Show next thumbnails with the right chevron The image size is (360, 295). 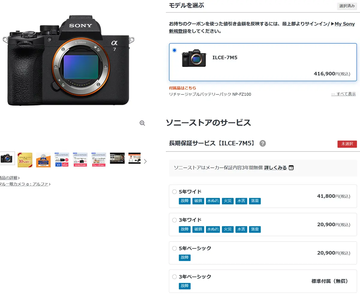(x=145, y=161)
